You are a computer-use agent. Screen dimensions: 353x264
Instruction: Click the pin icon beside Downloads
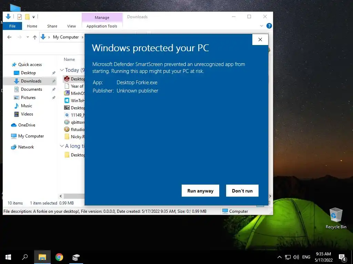53,81
